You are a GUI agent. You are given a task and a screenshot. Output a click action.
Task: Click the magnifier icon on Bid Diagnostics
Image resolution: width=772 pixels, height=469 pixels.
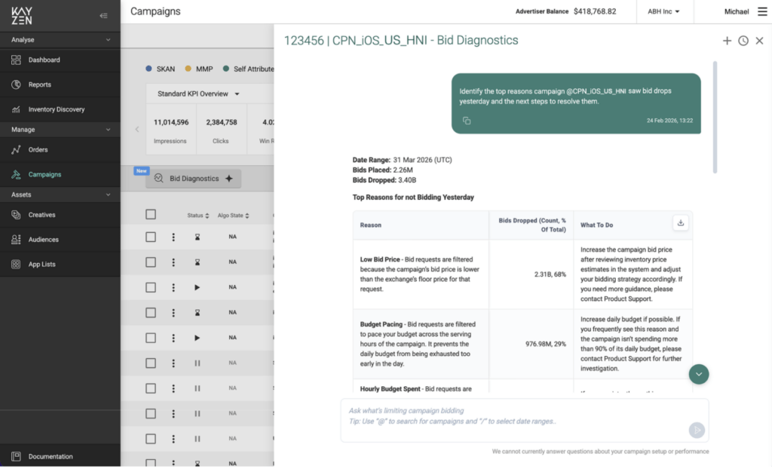point(158,179)
